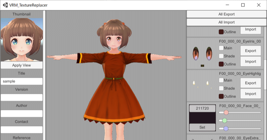267x140 pixels.
Task: Enable Shade checkbox for EyeHighlig
Action: (x=221, y=88)
